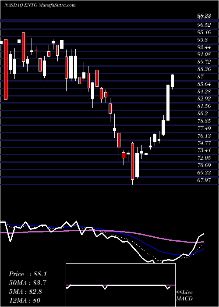
Task: Select the 69.33 price label
Action: click(204, 173)
